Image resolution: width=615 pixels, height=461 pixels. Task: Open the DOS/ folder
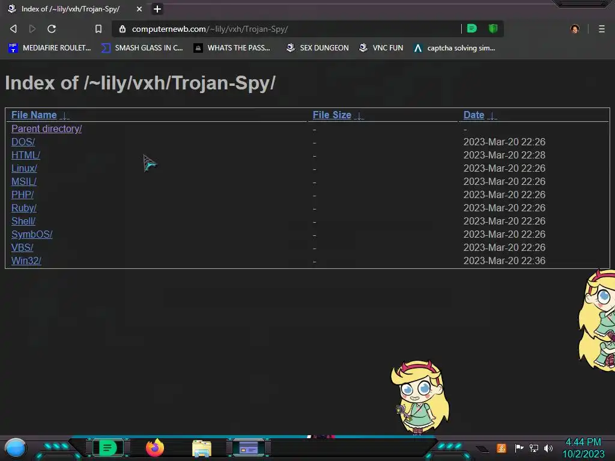(x=23, y=142)
